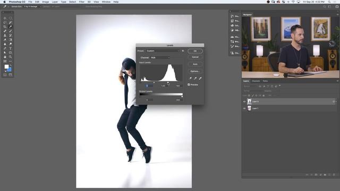Viewport: 340px width, 191px height.
Task: Open the Levels Preset dropdown
Action: click(x=163, y=51)
